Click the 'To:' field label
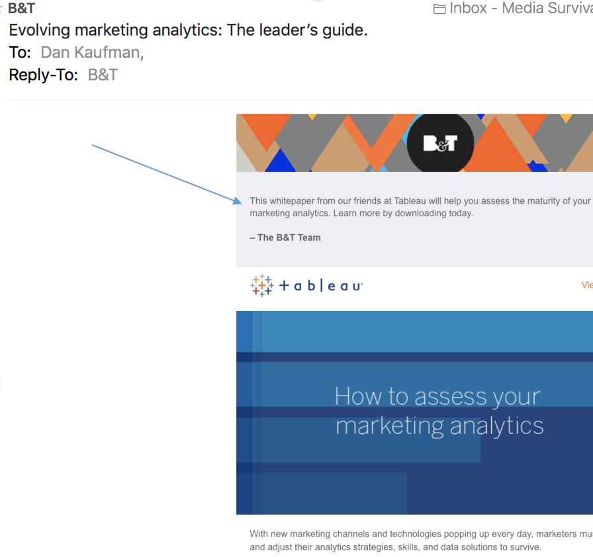This screenshot has width=593, height=557. tap(20, 52)
